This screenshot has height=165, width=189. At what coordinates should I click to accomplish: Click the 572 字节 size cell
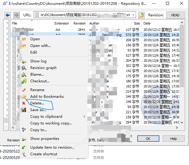[x=132, y=35]
